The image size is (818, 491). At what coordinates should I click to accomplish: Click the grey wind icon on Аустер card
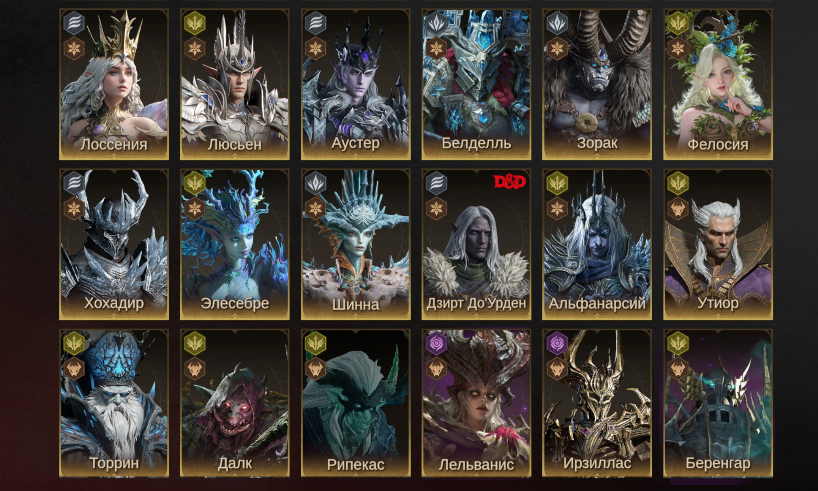[316, 23]
